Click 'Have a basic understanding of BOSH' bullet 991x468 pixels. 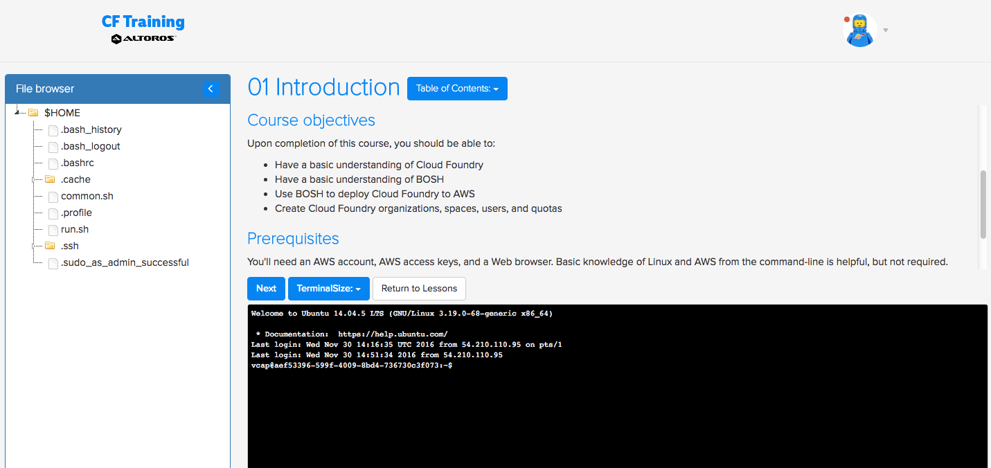[359, 179]
